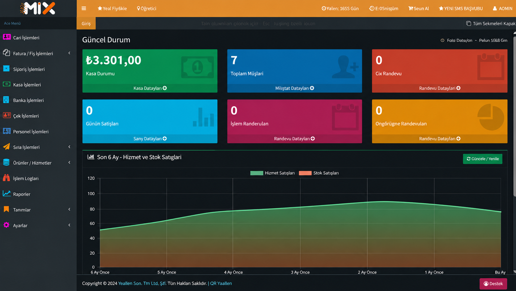Open Personel İşlemleri icon
Screen dimensions: 516x291
(x=6, y=131)
